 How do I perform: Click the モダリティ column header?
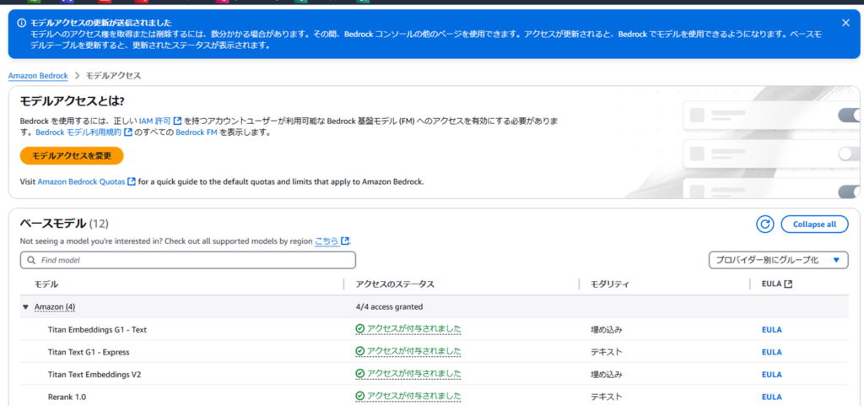(x=610, y=284)
